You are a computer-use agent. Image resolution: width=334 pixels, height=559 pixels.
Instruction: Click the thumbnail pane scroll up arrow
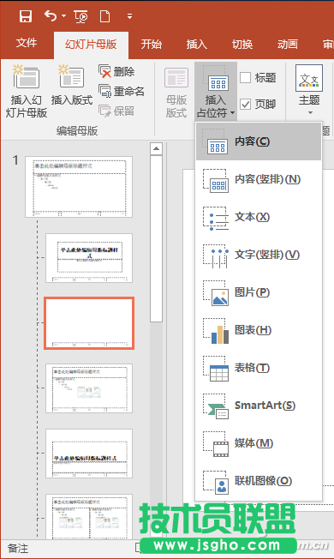[x=156, y=148]
